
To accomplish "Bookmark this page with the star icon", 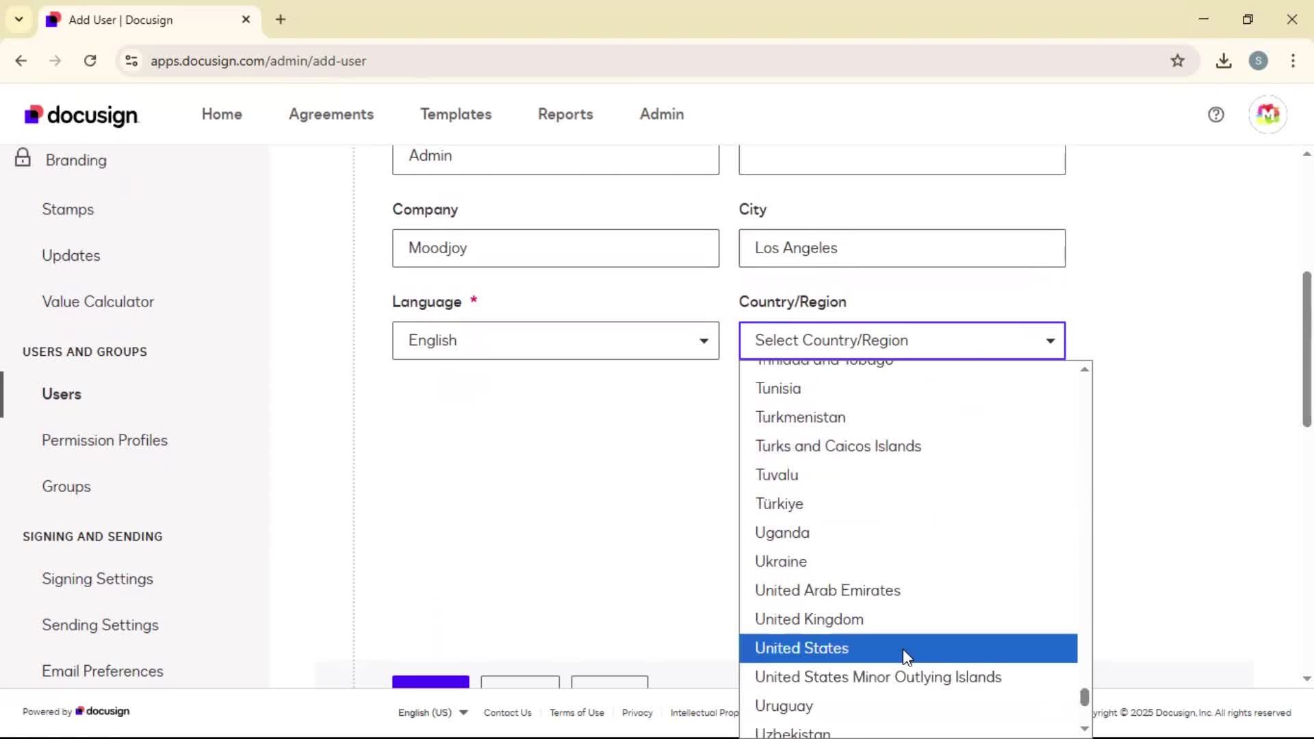I will click(1177, 61).
